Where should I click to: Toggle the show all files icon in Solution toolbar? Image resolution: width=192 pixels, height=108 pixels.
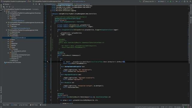(4, 7)
